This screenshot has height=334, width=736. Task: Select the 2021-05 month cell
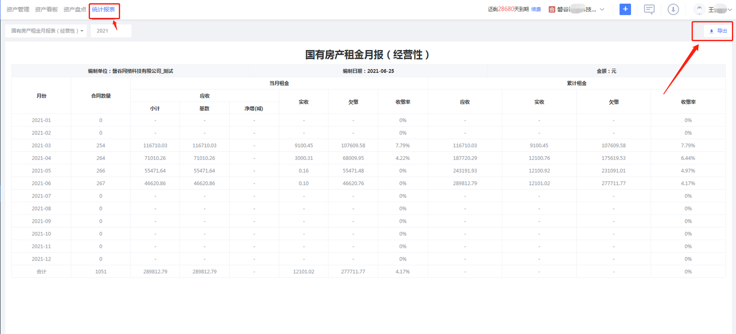click(x=41, y=171)
